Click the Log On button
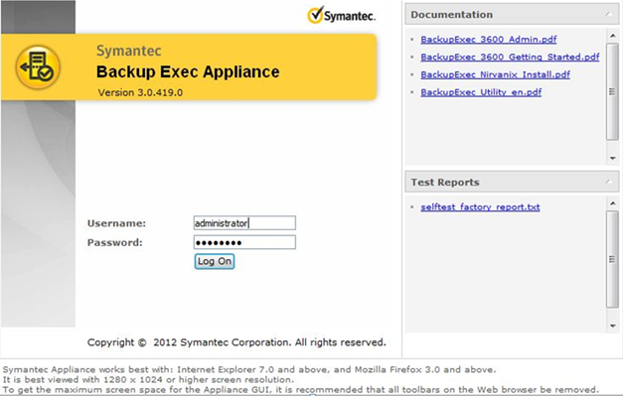623x396 pixels. [215, 261]
